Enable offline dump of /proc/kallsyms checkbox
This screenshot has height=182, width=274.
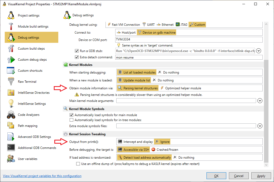pyautogui.click(x=78, y=164)
